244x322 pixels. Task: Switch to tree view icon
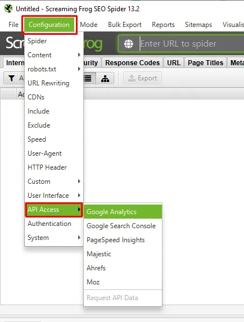(105, 78)
